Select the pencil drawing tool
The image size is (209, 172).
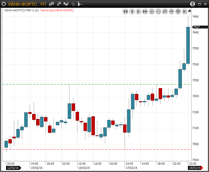[59, 4]
